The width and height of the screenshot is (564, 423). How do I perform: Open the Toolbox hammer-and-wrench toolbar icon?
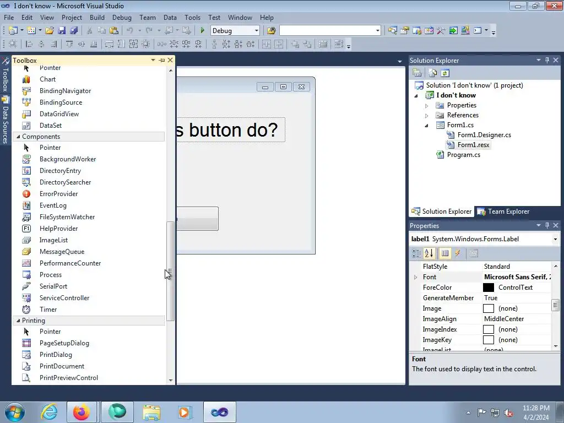click(x=441, y=31)
